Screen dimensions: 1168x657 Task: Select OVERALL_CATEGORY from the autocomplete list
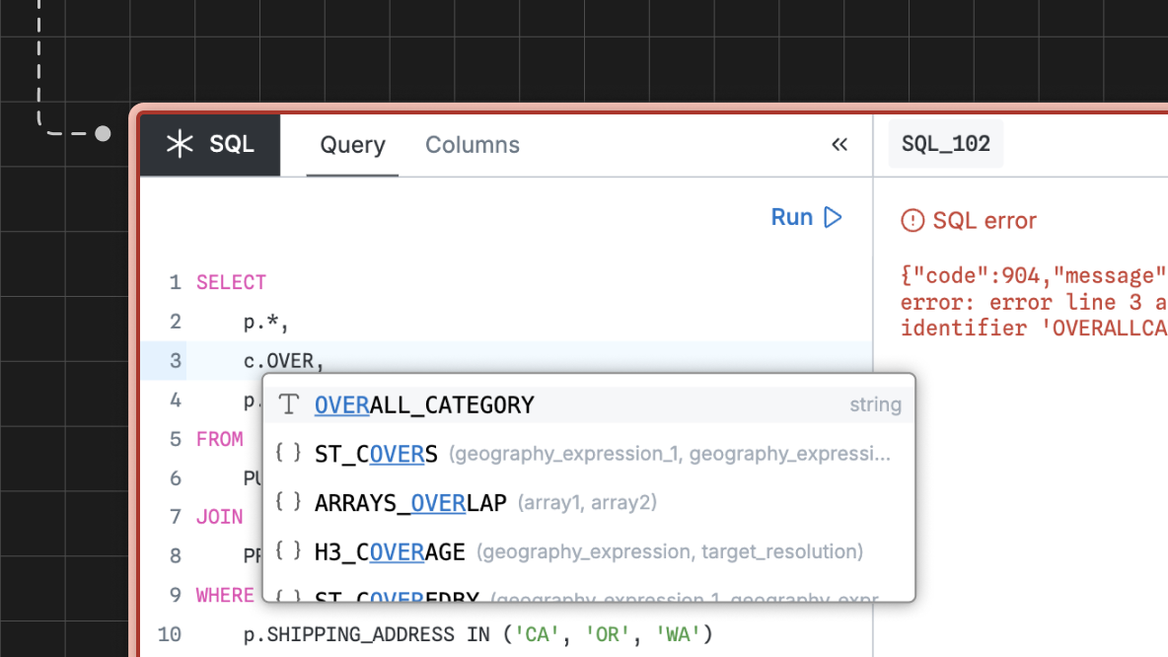click(424, 403)
